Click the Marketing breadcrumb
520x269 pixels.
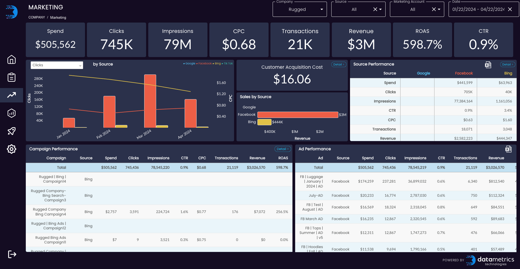click(58, 17)
